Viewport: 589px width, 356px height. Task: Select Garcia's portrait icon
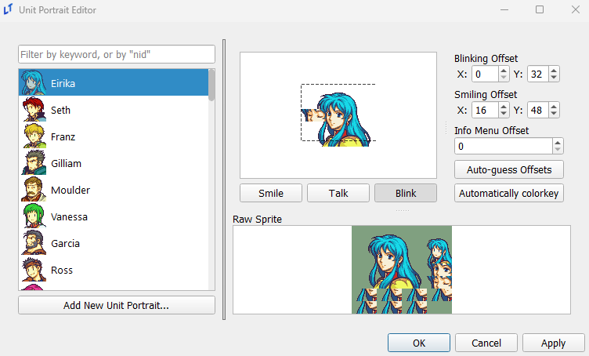click(34, 243)
